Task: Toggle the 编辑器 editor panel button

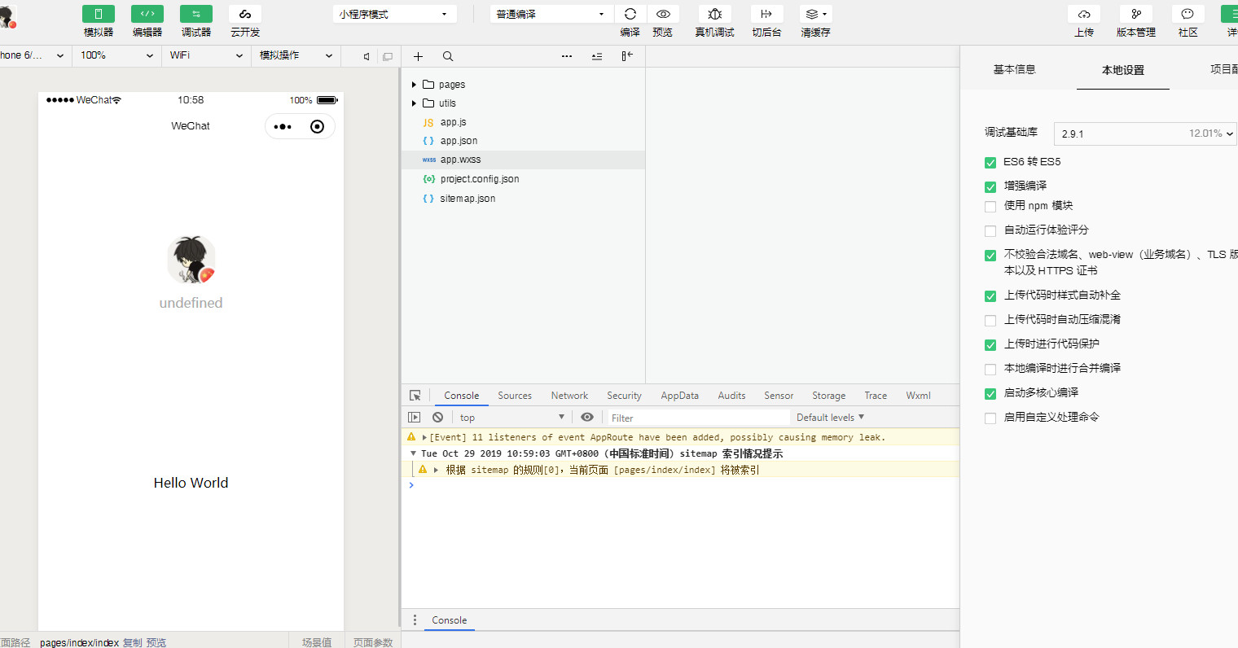Action: point(147,14)
